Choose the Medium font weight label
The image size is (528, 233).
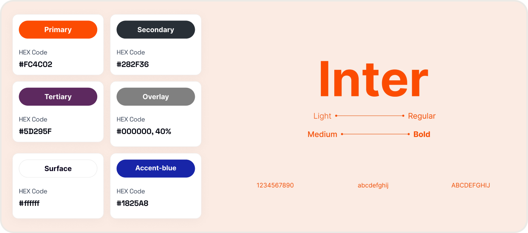point(322,134)
